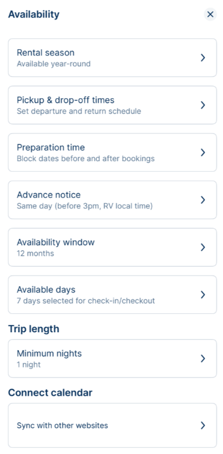Viewport: 223px width, 454px height.
Task: Click the arrow icon on Preparation time row
Action: (203, 153)
